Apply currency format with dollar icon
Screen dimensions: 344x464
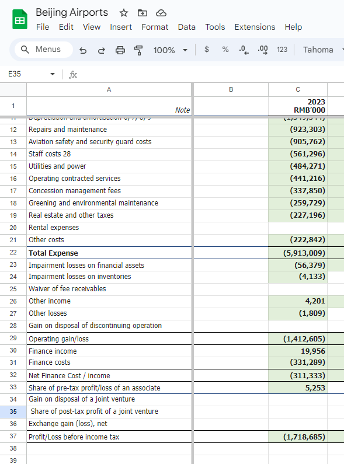coord(207,50)
